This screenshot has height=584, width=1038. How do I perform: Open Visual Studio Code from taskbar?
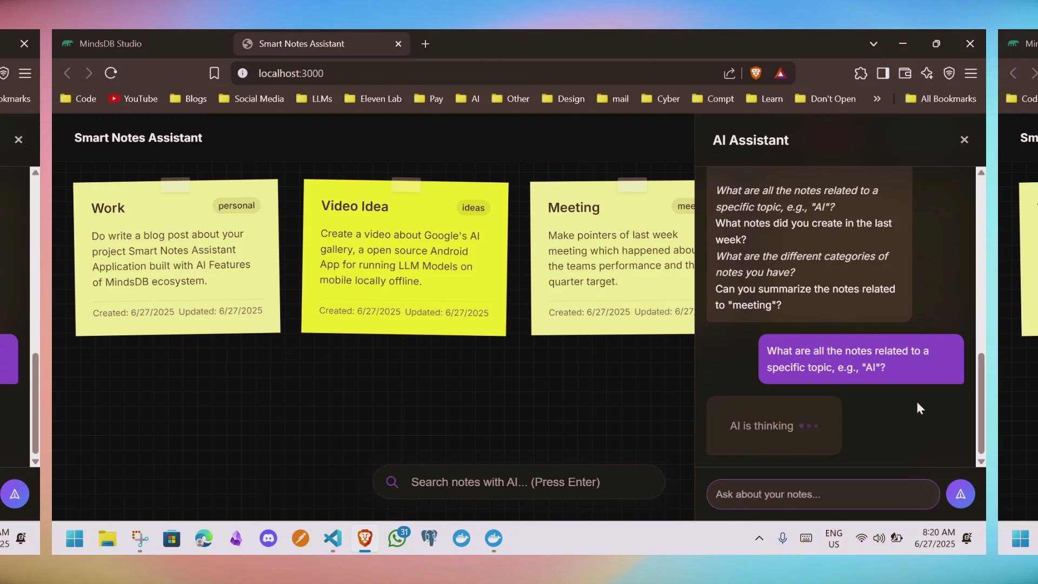pyautogui.click(x=332, y=538)
